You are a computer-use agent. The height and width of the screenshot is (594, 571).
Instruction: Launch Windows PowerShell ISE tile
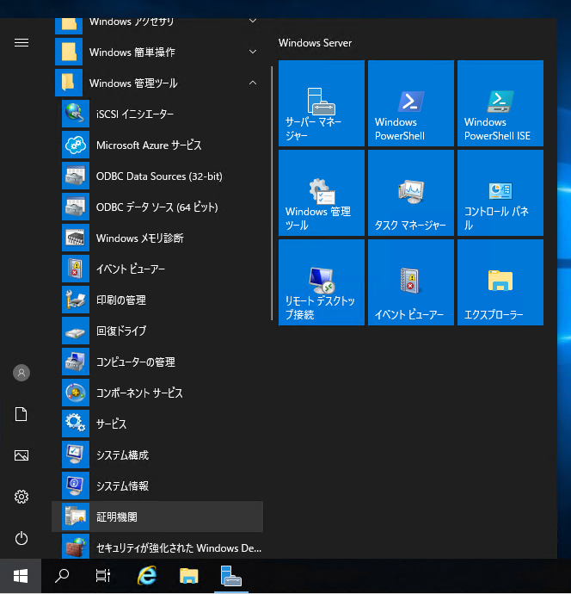tap(500, 103)
